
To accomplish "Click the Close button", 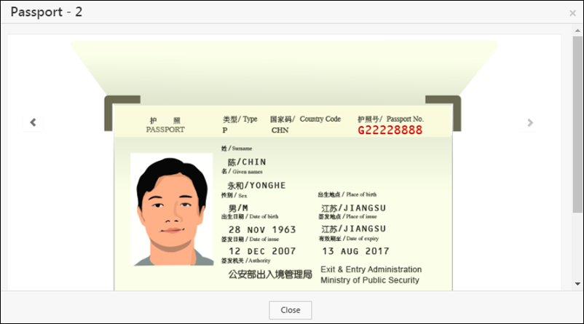I will [290, 310].
